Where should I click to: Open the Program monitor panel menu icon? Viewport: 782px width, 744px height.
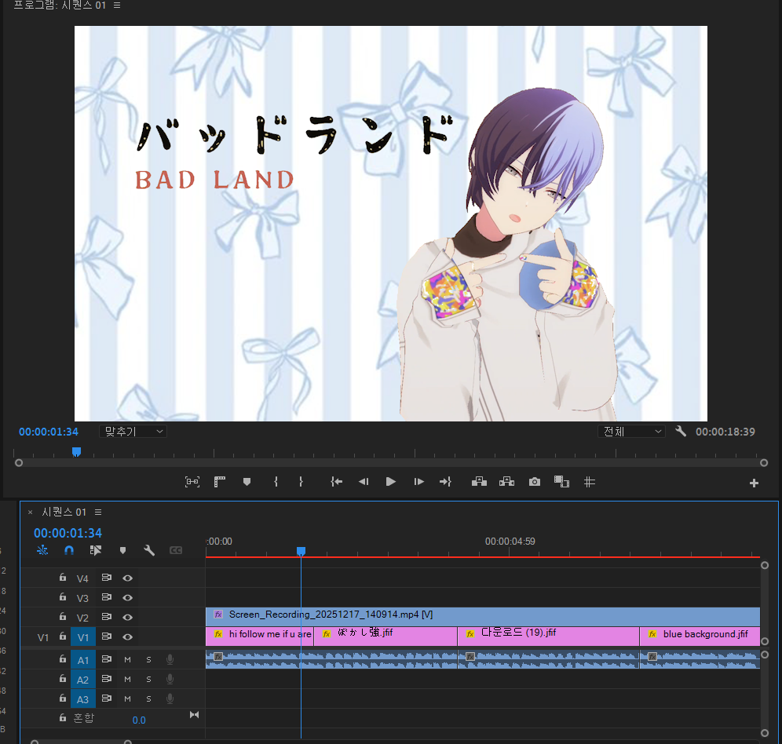(117, 5)
